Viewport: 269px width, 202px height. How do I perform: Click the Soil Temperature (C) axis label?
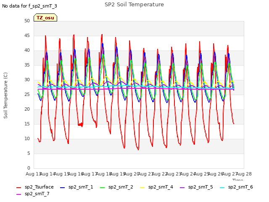click(x=5, y=96)
